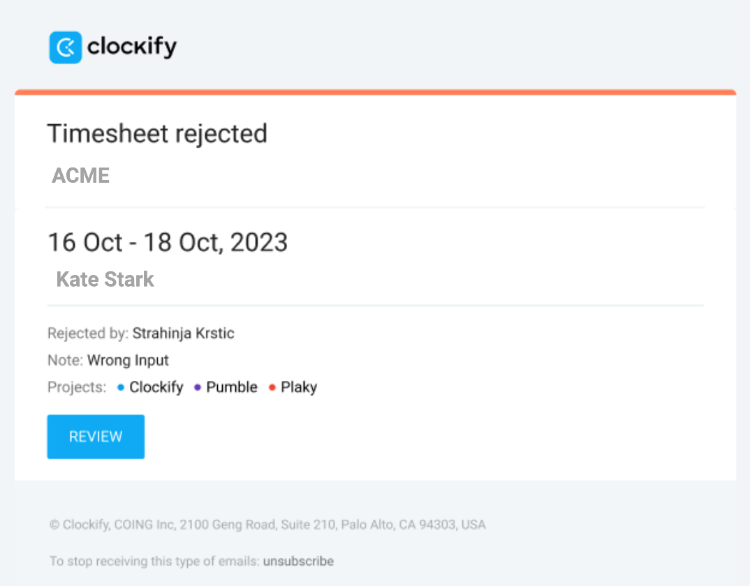
Task: Click the Clockify project label
Action: click(155, 386)
